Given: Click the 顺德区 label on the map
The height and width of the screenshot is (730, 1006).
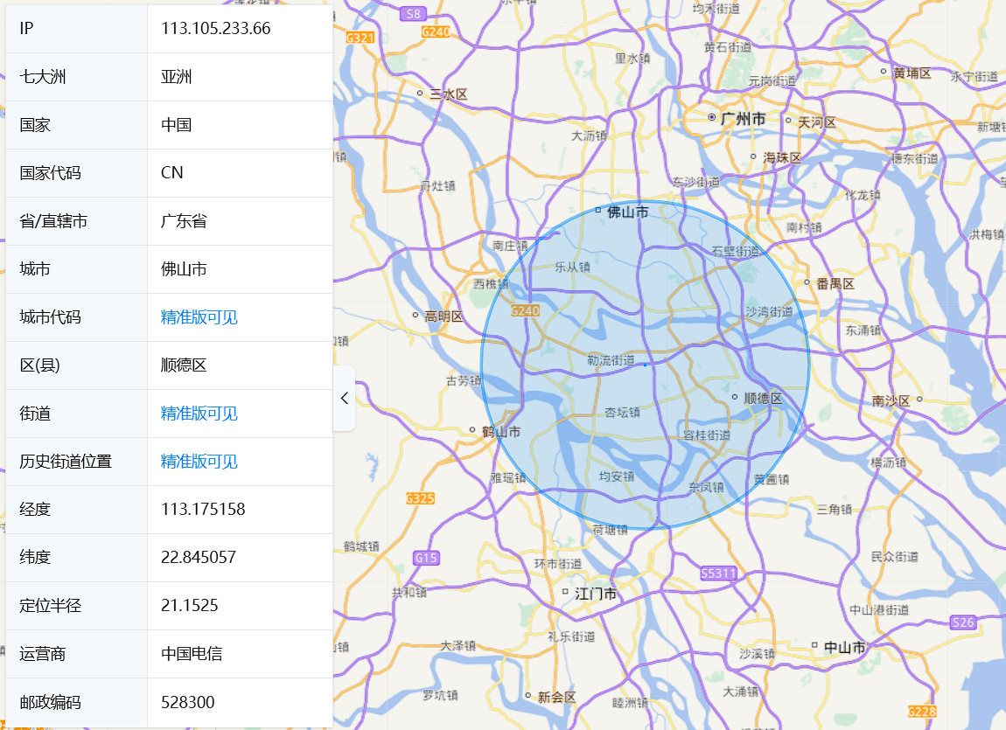Looking at the screenshot, I should point(761,398).
